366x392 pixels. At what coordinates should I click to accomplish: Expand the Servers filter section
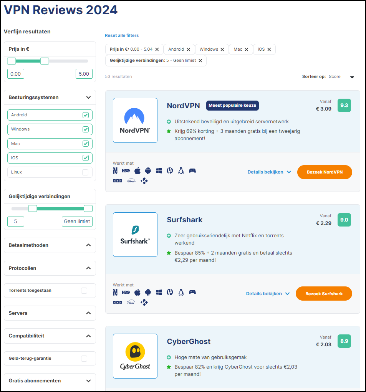coord(88,313)
